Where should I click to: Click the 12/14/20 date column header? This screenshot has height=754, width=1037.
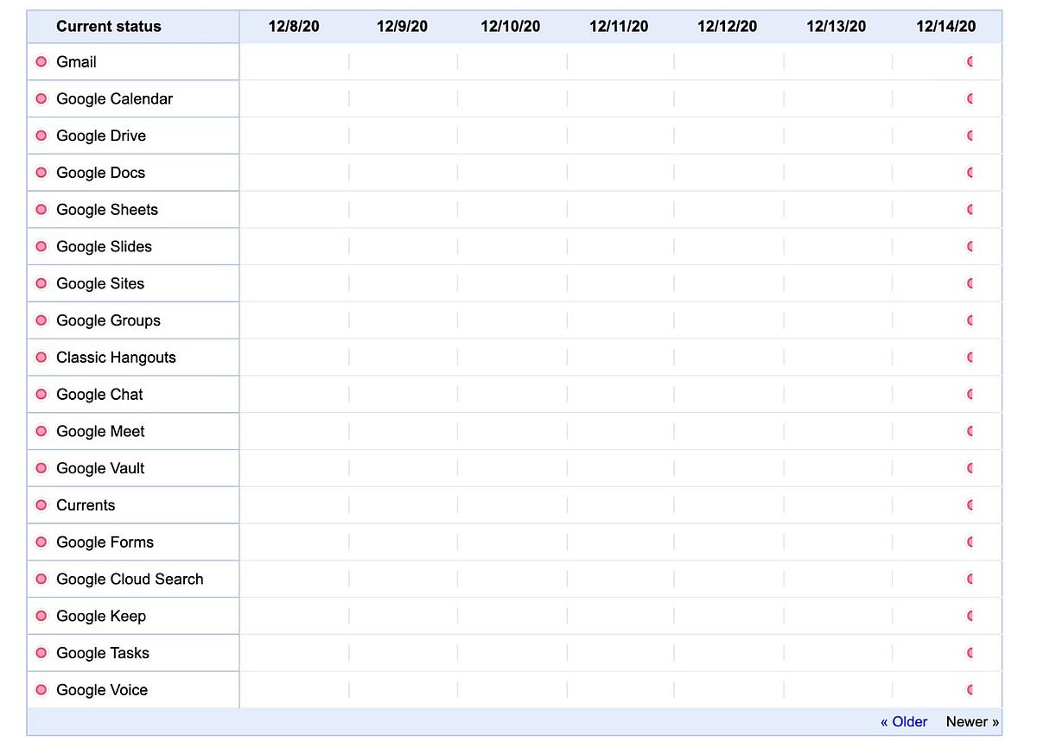tap(945, 27)
